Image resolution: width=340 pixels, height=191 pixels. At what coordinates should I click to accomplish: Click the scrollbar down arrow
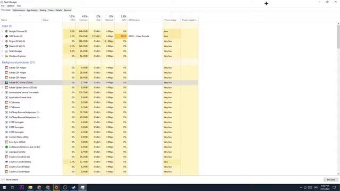[338, 174]
